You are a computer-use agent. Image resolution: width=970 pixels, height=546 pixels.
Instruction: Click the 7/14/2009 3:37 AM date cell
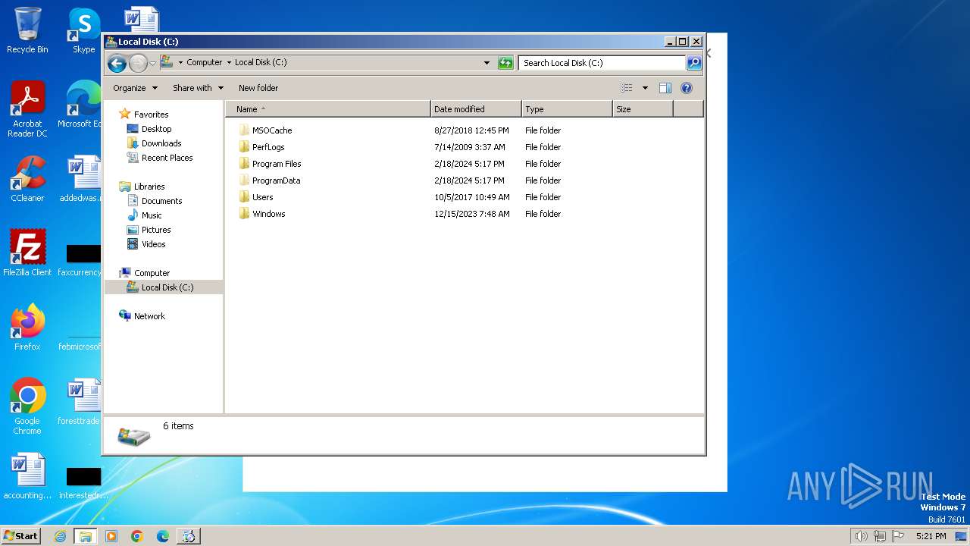point(470,147)
